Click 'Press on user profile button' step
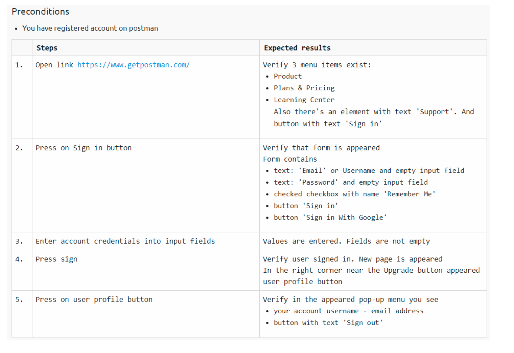Screen dimensions: 514x353 point(94,299)
